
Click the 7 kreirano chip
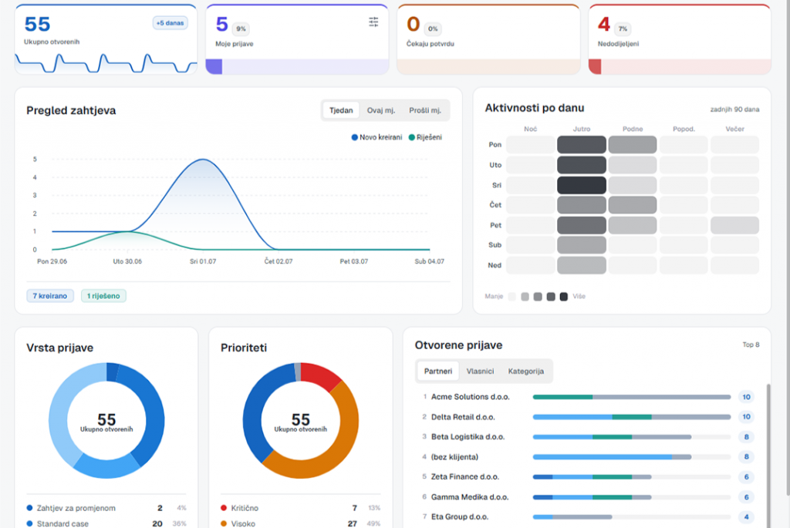coord(50,296)
